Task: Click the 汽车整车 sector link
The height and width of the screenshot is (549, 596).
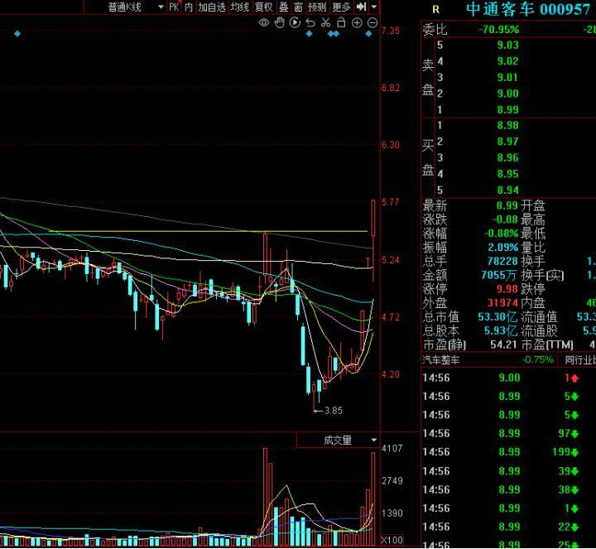Action: coord(443,359)
